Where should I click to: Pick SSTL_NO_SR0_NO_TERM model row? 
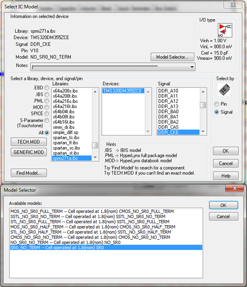point(106,216)
